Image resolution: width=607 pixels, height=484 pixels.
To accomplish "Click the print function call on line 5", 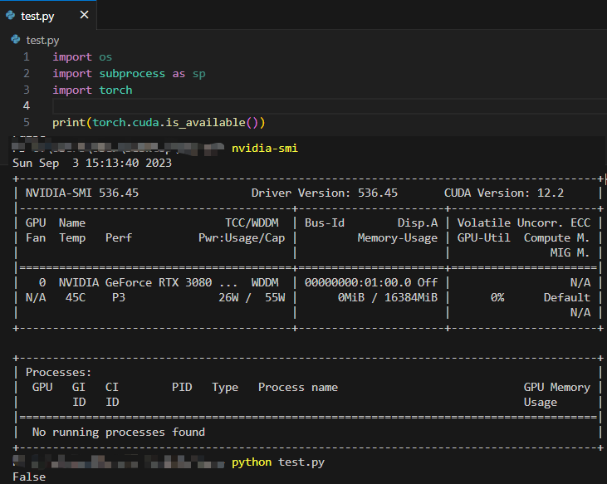I will tap(69, 122).
